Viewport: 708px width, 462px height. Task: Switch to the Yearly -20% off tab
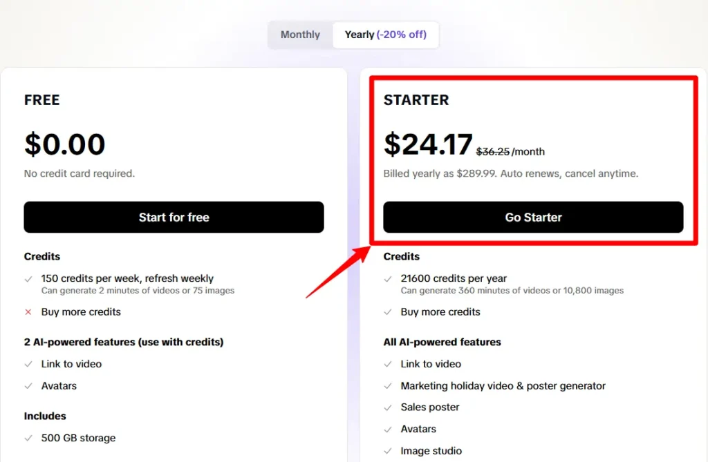[385, 35]
